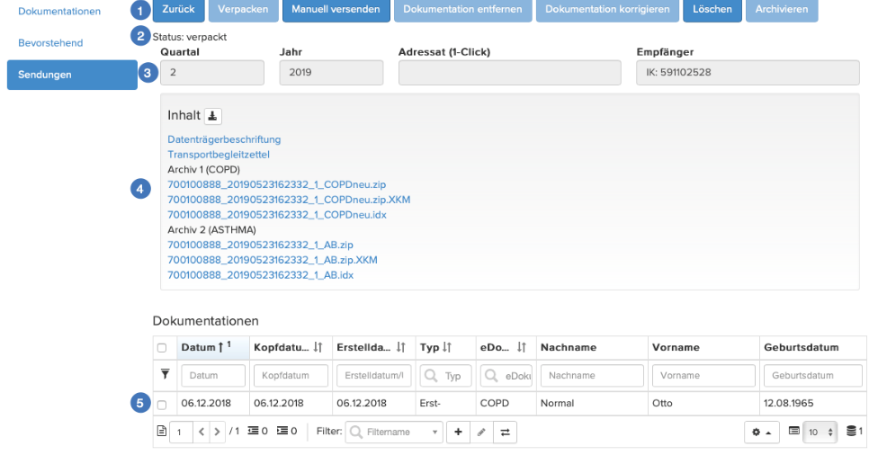
Task: Click the Manuell versenden button
Action: pos(336,9)
